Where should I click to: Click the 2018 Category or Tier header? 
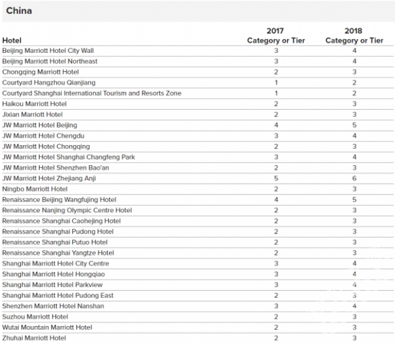pos(354,35)
